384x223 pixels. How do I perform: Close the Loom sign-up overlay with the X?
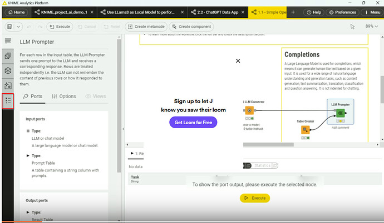(238, 61)
